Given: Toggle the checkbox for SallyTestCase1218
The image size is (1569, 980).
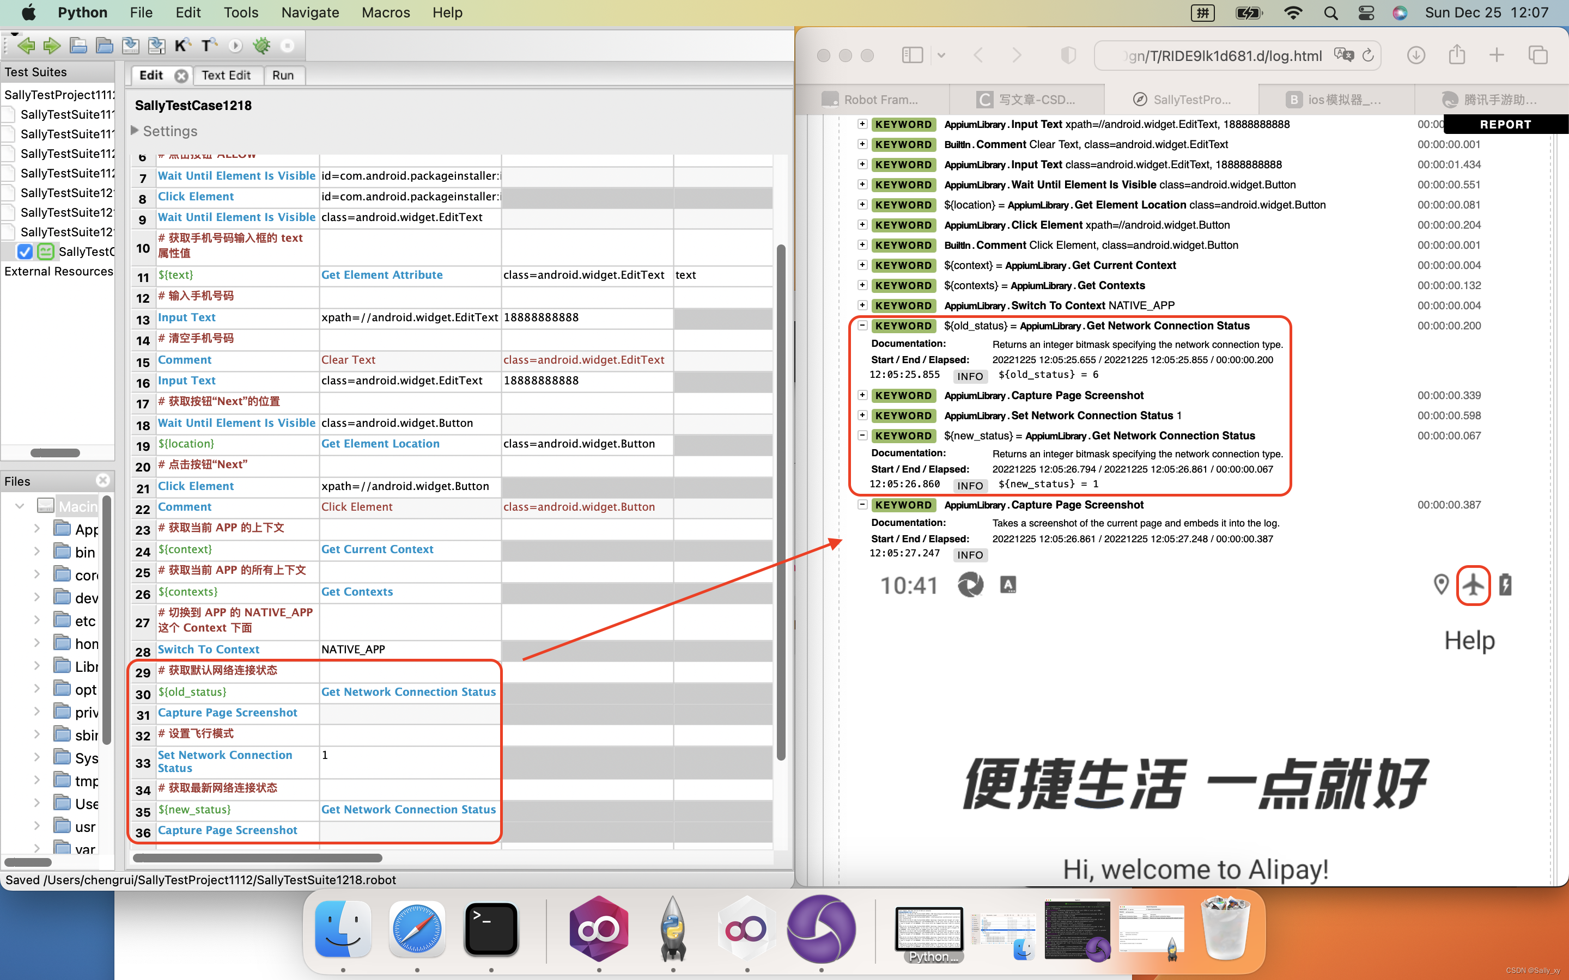Looking at the screenshot, I should pyautogui.click(x=25, y=250).
